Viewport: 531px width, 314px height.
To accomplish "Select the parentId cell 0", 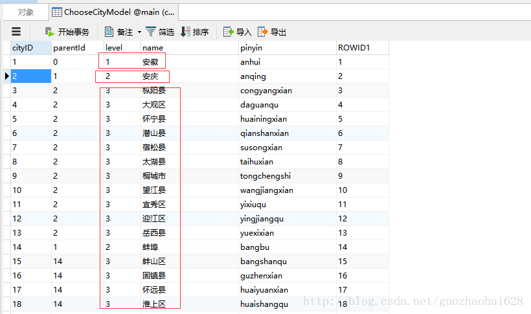I will pyautogui.click(x=78, y=62).
